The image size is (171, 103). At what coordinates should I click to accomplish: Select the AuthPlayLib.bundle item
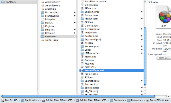(x=95, y=1)
